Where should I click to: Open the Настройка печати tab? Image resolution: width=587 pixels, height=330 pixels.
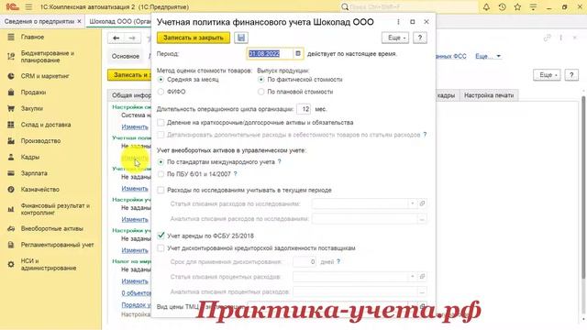(x=489, y=95)
